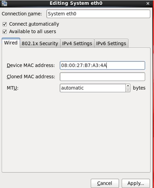
Task: Close the Editing System eth0 dialog
Action: point(148,3)
